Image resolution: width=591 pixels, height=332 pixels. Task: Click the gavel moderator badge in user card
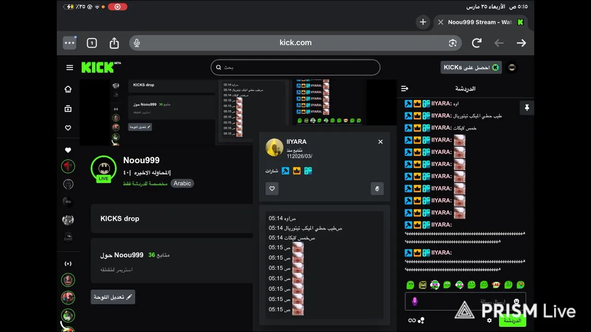coord(285,171)
